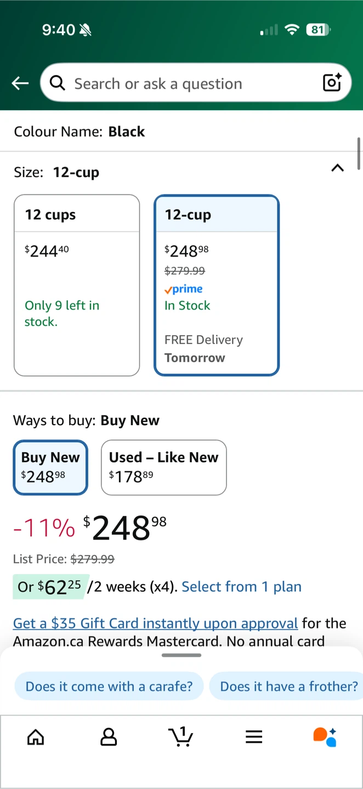The height and width of the screenshot is (789, 363).
Task: Open $35 Gift Card offer link
Action: tap(155, 623)
